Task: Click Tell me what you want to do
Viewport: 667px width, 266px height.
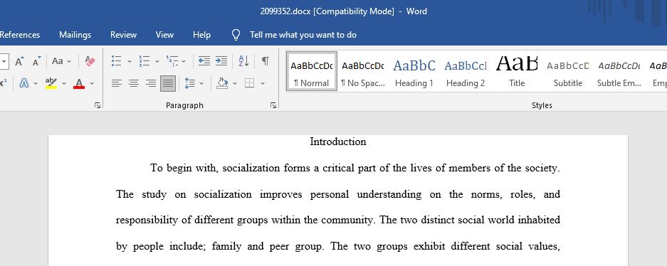Action: pos(303,35)
